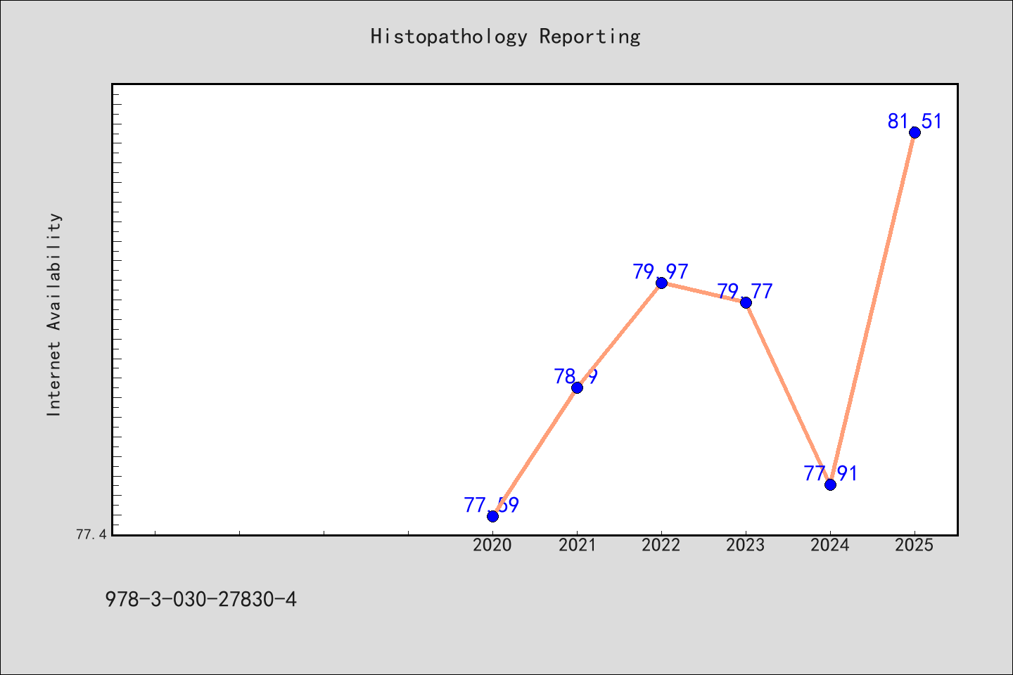Click the 2020 data point marker
The width and height of the screenshot is (1013, 675).
pyautogui.click(x=492, y=516)
